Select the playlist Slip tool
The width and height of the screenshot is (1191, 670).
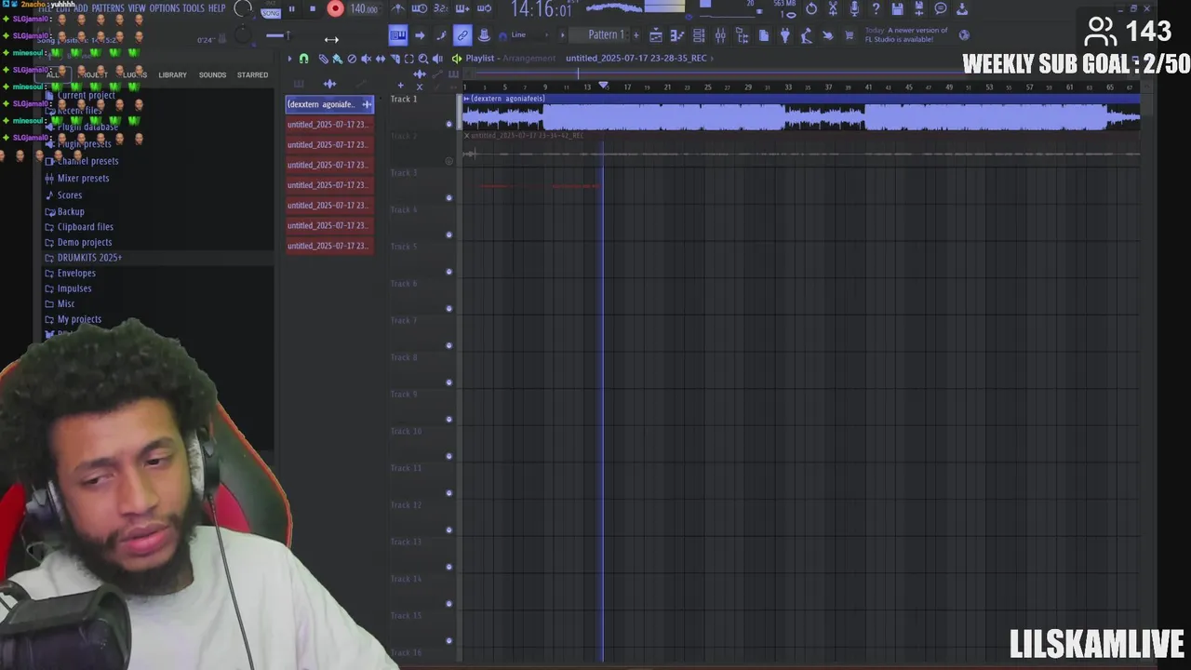381,59
